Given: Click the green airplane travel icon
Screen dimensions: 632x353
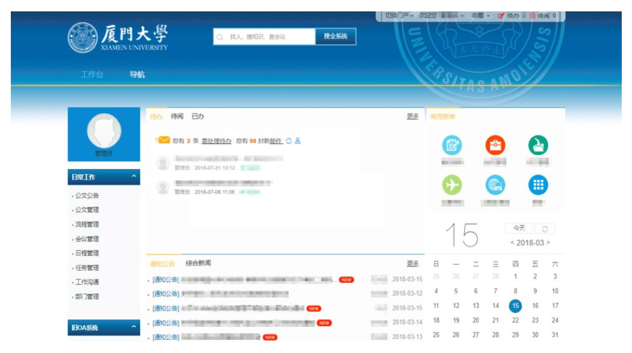Looking at the screenshot, I should tap(452, 185).
